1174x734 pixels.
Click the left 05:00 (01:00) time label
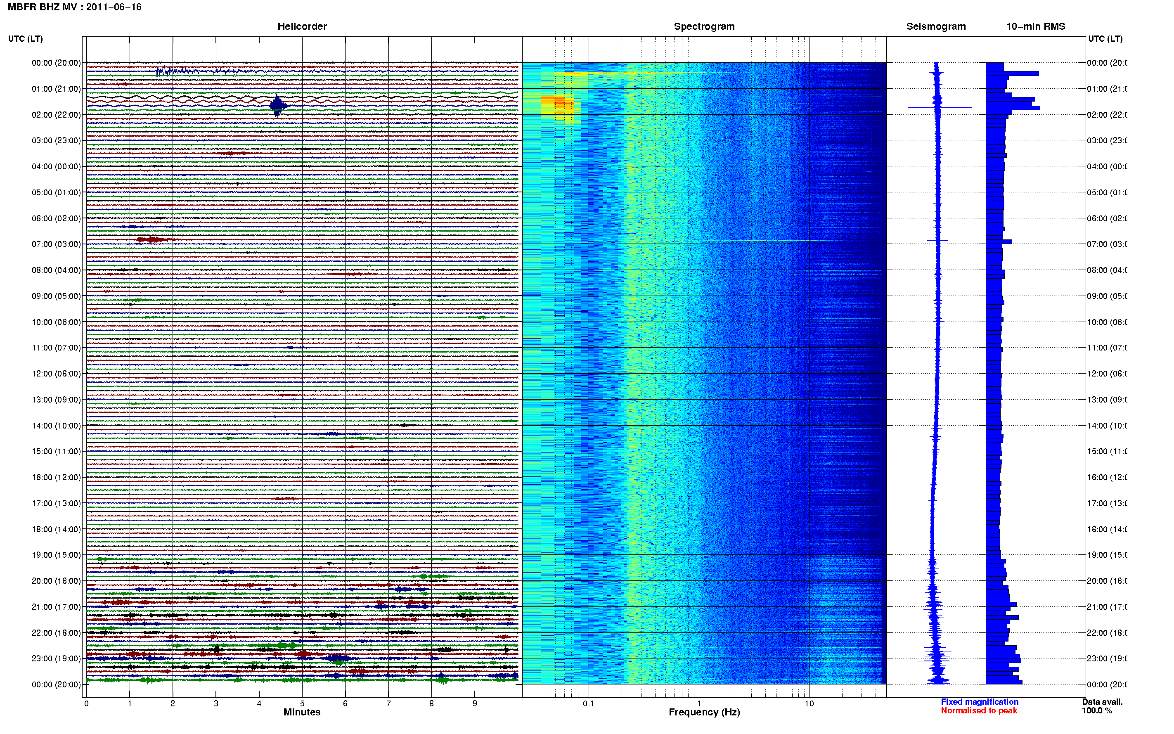[x=56, y=192]
